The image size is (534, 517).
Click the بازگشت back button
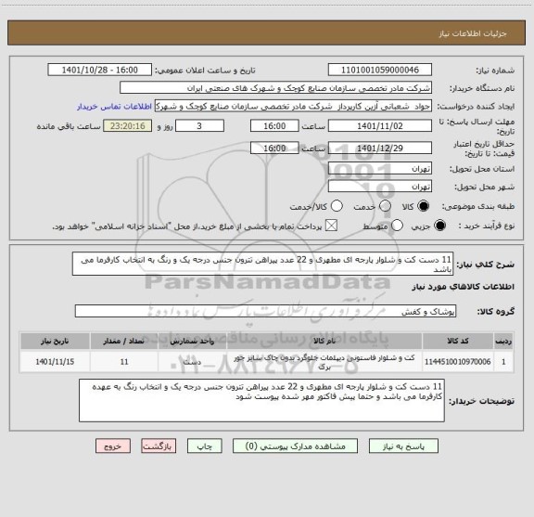point(159,446)
